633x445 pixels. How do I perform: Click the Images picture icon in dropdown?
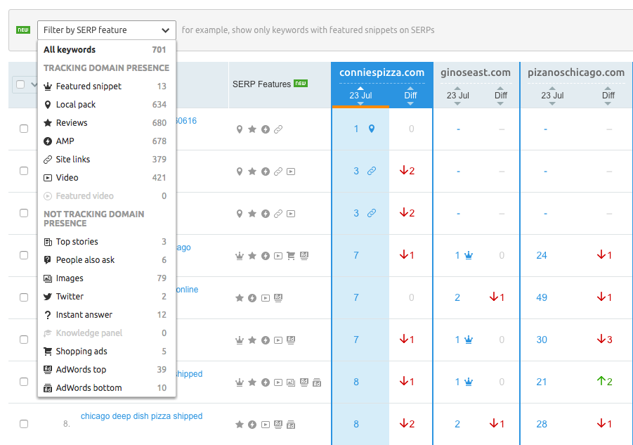[x=48, y=278]
